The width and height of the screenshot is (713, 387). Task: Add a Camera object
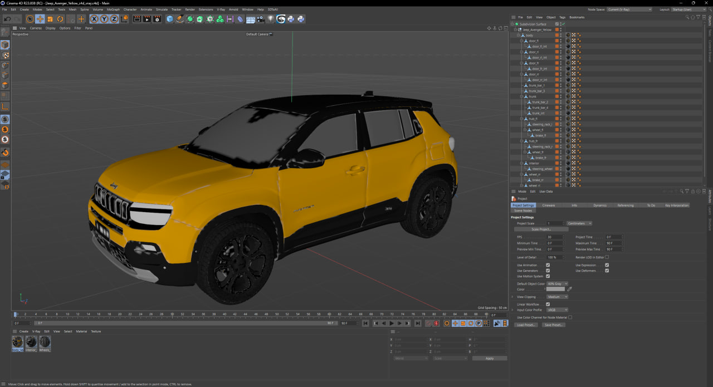pos(261,19)
